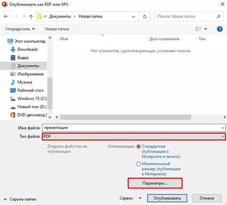
Task: Sort by Дата изменения column header
Action: (164, 39)
